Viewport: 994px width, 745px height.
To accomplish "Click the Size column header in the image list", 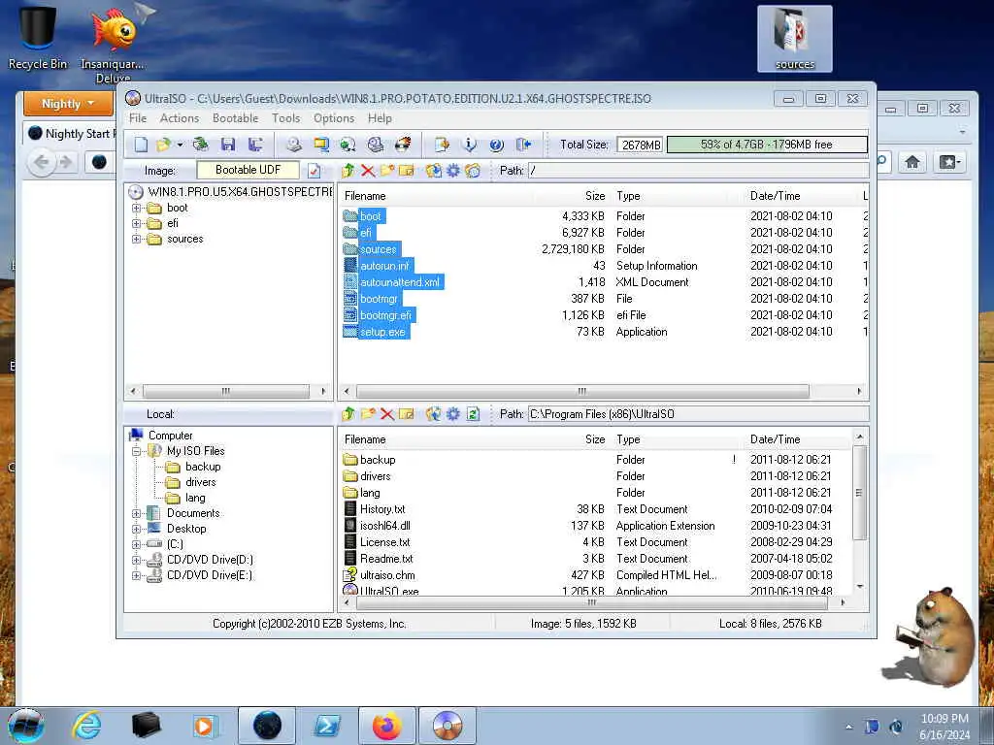I will point(595,196).
